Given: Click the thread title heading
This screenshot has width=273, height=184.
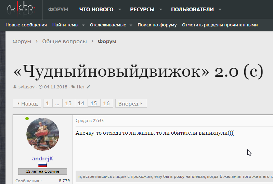Looking at the screenshot, I should pos(139,72).
